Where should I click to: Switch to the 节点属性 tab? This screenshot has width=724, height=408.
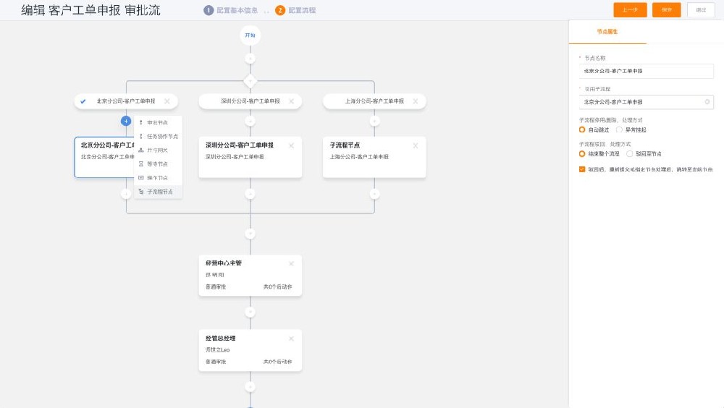607,32
